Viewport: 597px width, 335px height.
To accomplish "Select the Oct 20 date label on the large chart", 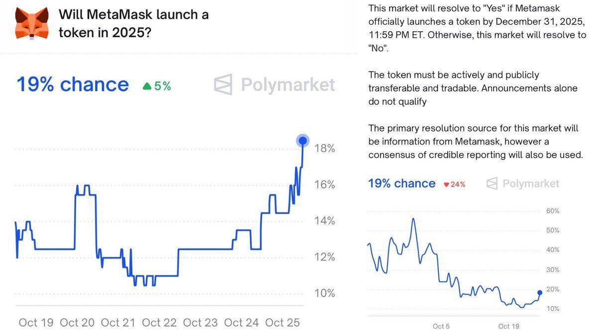I will (77, 323).
